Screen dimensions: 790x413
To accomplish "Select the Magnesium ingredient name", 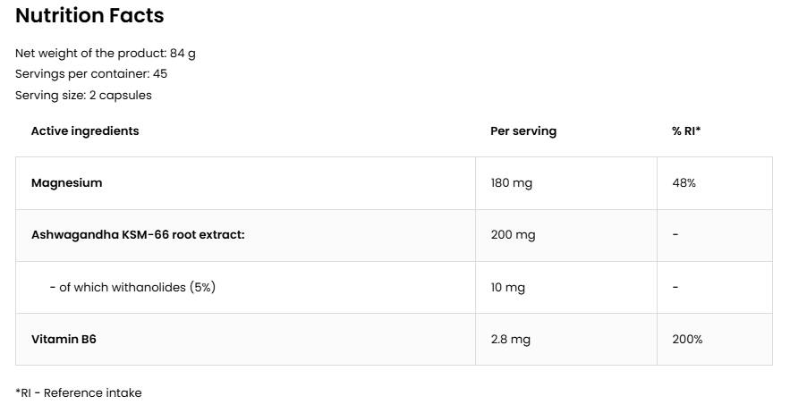I will click(x=67, y=182).
